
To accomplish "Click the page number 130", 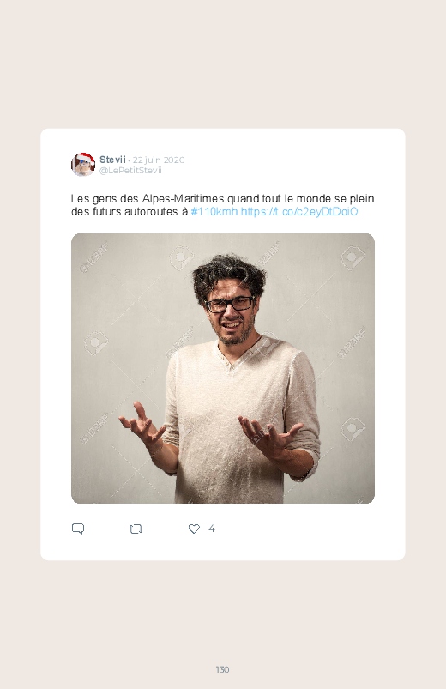I will [222, 669].
